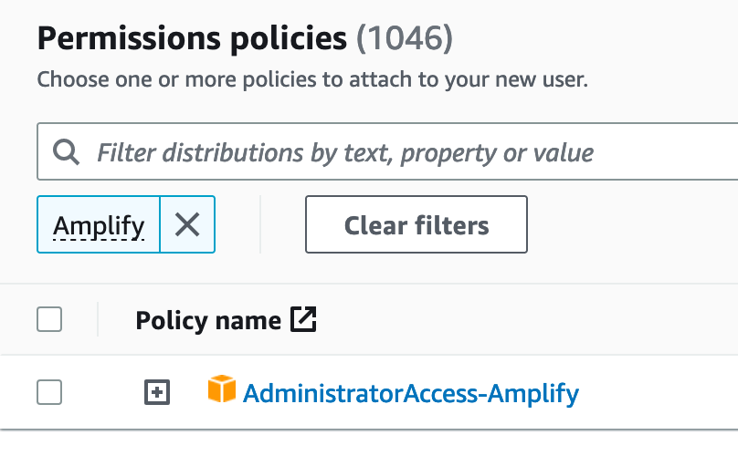Open the AdministratorAccess-Amplify policy link

pyautogui.click(x=411, y=394)
